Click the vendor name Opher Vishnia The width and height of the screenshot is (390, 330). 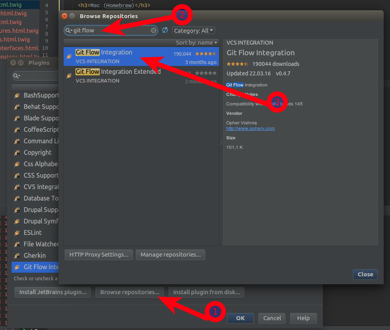[x=241, y=123]
